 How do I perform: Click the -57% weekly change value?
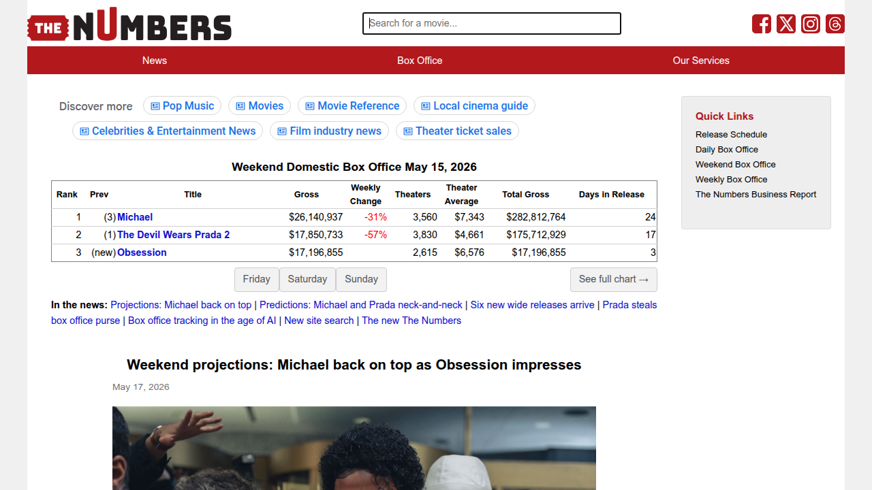click(375, 235)
